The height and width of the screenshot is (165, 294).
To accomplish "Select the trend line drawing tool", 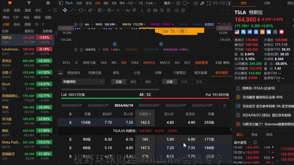I will pos(72,10).
